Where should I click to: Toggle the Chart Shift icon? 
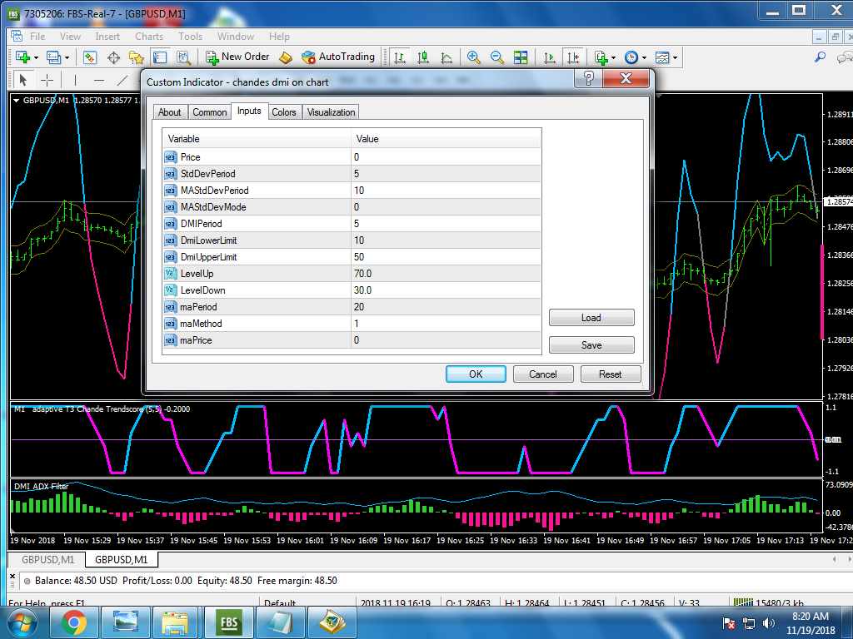572,57
